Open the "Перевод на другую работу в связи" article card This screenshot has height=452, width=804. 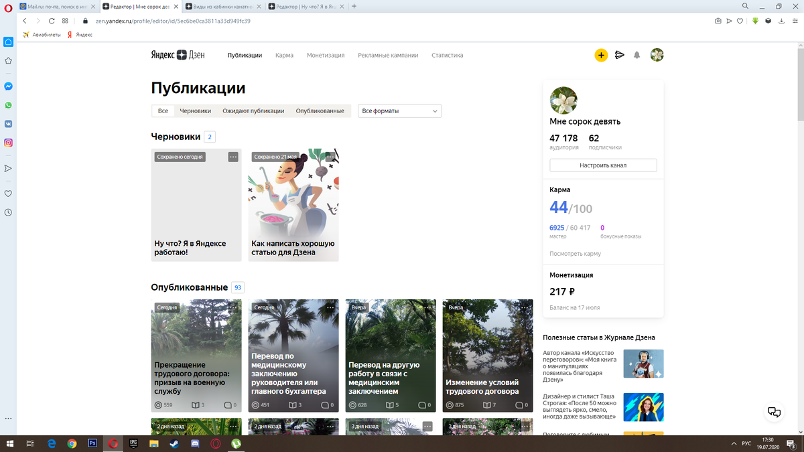pyautogui.click(x=391, y=356)
